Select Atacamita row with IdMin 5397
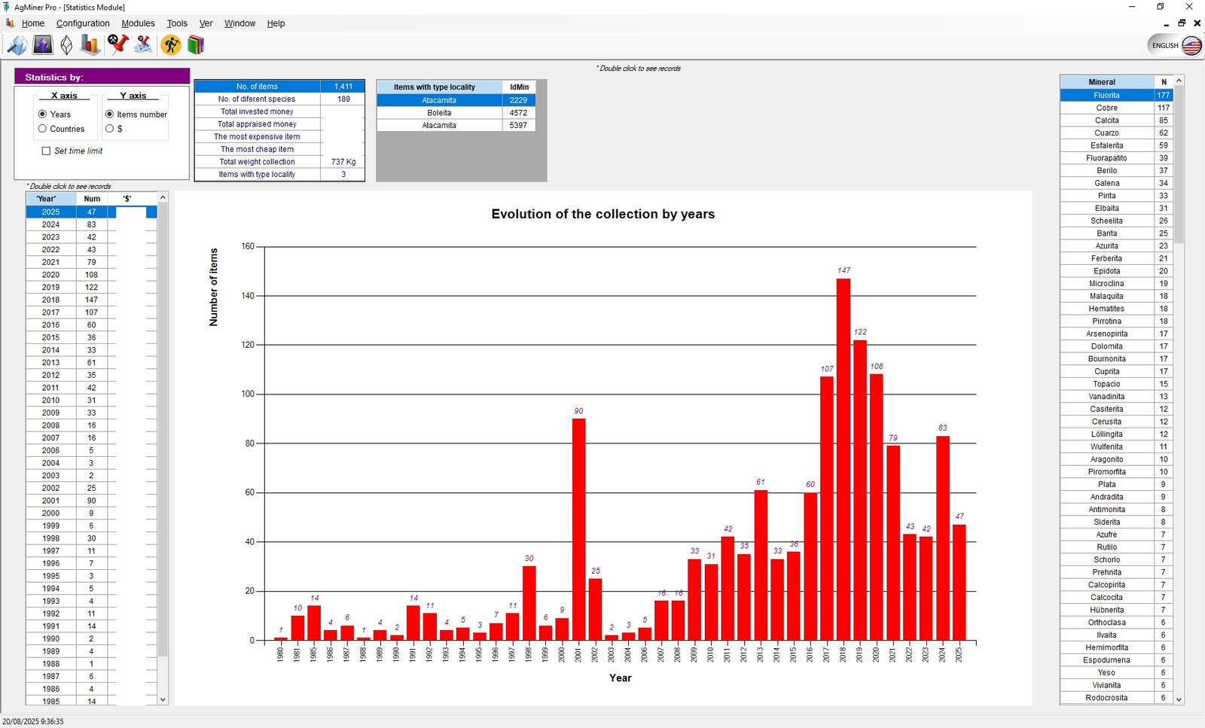 456,125
